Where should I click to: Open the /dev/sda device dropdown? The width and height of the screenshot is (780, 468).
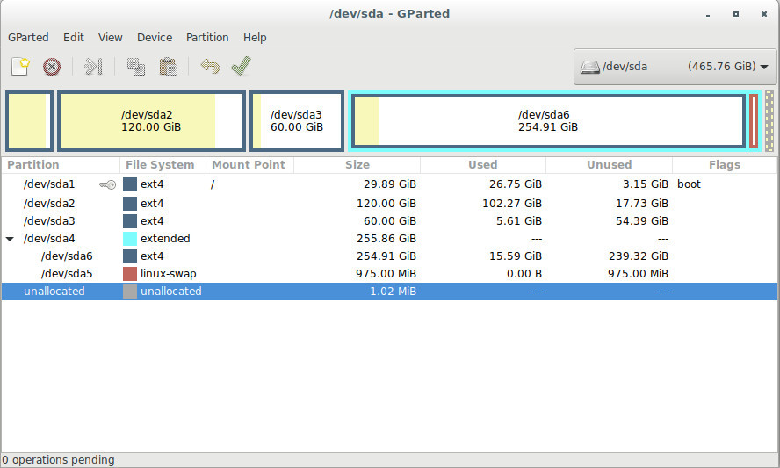(675, 67)
